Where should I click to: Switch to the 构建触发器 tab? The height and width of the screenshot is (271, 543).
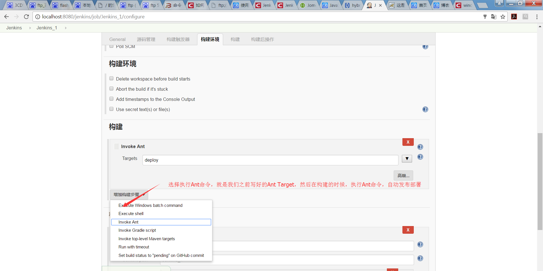coord(178,39)
